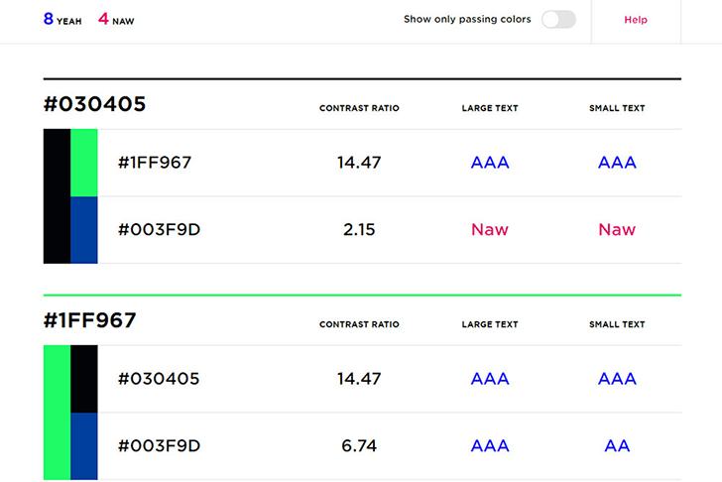Select the #1FF967 section heading
The width and height of the screenshot is (722, 482).
point(89,320)
